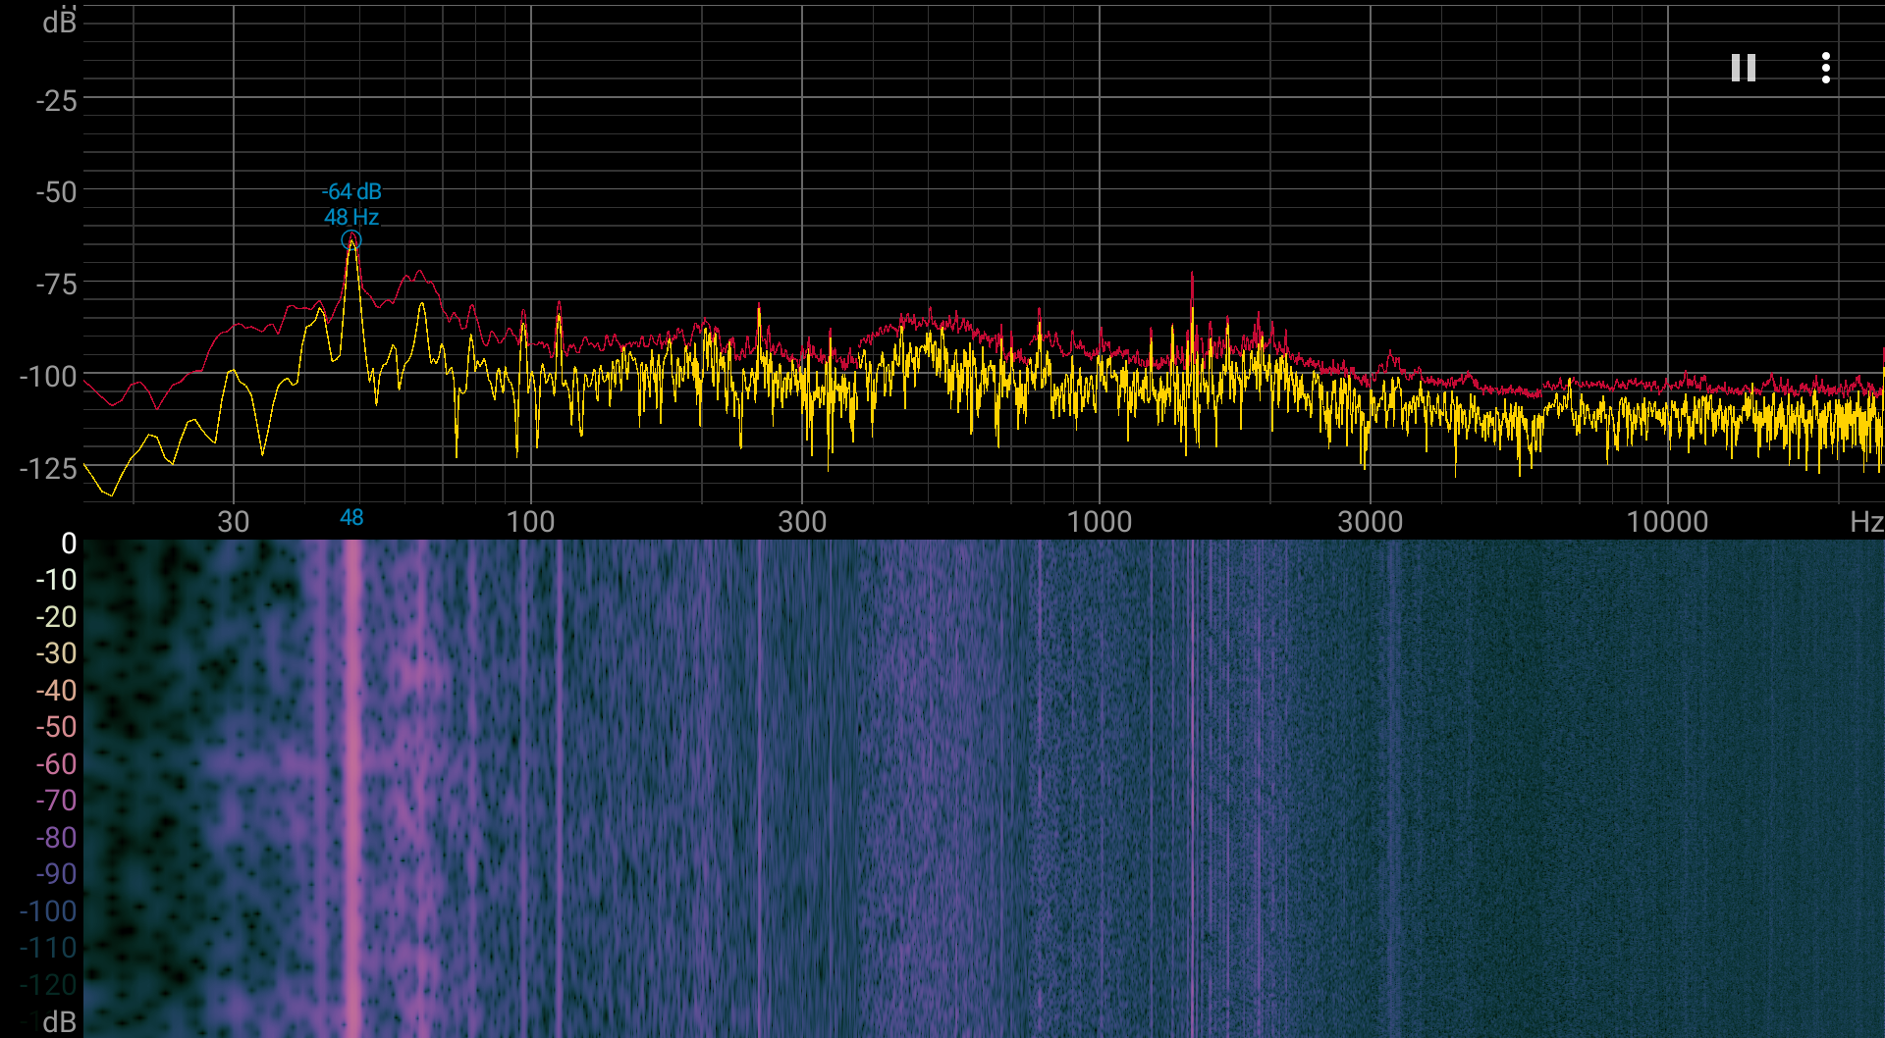Click the '-25' dB axis label
The image size is (1885, 1038).
tap(56, 101)
